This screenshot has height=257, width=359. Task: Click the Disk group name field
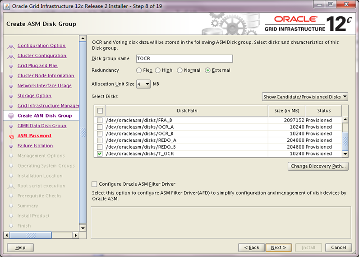[183, 59]
